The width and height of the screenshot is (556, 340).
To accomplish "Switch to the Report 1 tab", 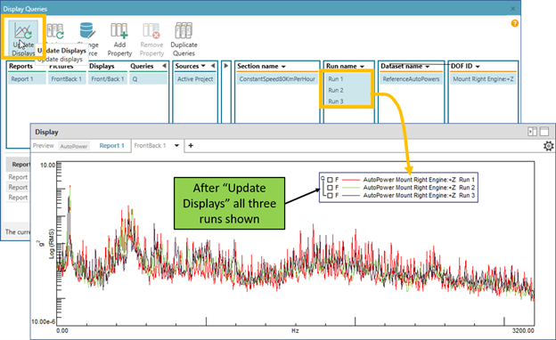I will pyautogui.click(x=111, y=146).
